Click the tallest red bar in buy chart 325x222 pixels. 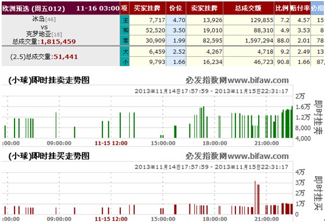(255, 198)
